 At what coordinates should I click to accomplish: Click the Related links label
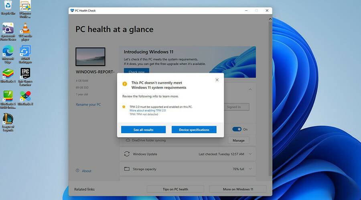tap(85, 189)
